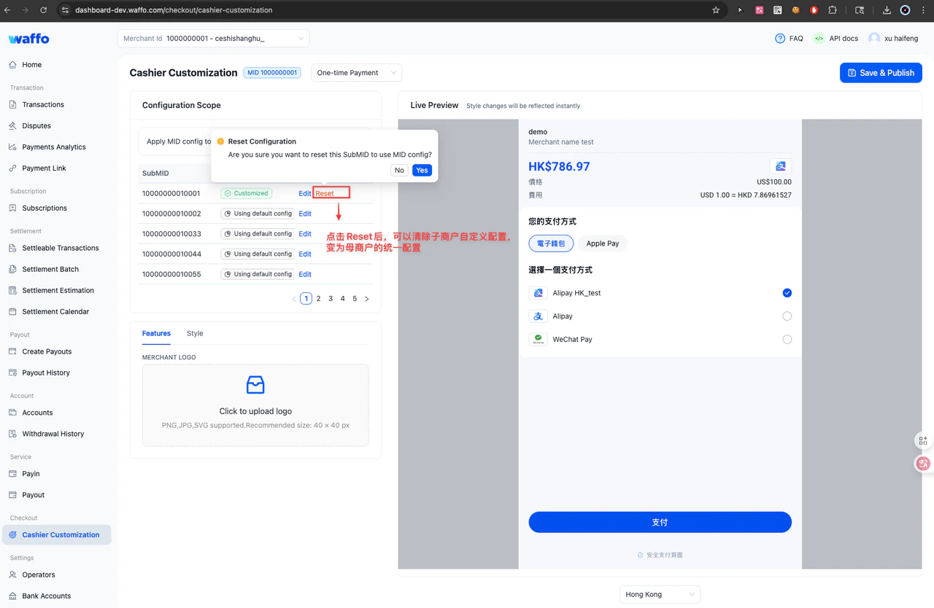Click the Subscriptions sidebar icon
Image resolution: width=934 pixels, height=608 pixels.
tap(12, 208)
